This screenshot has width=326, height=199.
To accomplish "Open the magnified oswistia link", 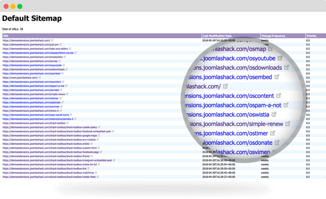I will pos(227,114).
